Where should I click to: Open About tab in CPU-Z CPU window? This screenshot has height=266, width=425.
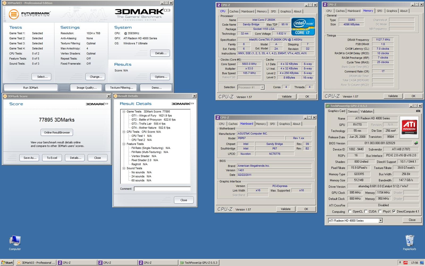tap(297, 11)
